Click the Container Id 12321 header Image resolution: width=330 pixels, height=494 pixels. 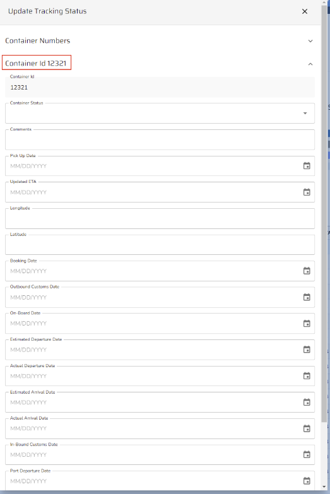(x=36, y=63)
